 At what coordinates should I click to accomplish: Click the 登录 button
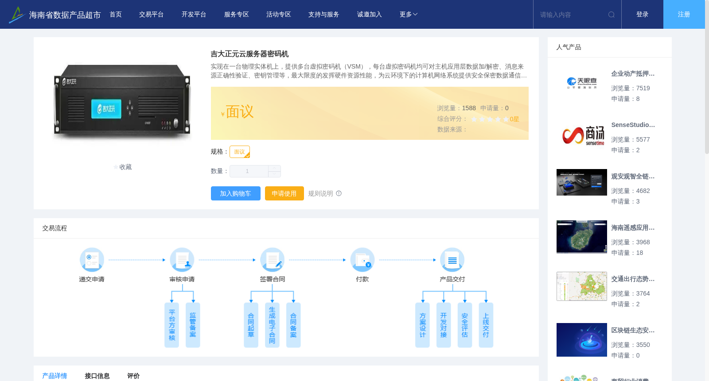(x=643, y=15)
